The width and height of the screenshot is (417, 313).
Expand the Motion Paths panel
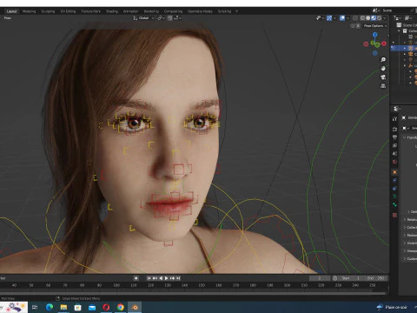tap(411, 236)
